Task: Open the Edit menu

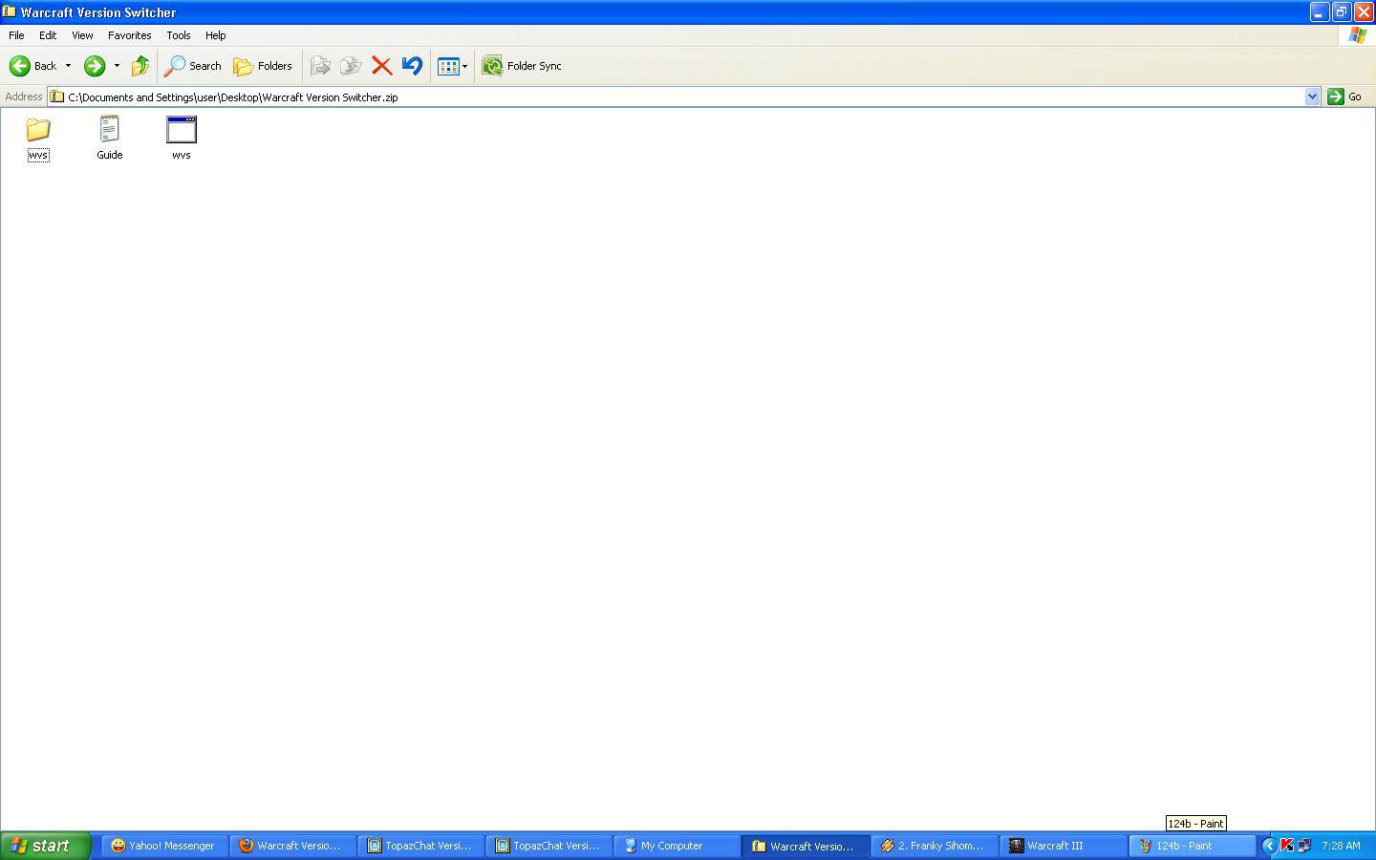Action: pos(48,35)
